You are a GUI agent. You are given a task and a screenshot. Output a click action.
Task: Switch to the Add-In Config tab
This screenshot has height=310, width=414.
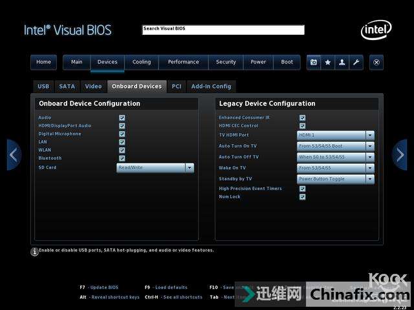tap(212, 87)
